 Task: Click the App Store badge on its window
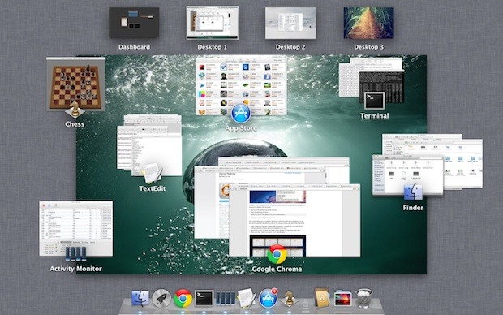[241, 114]
